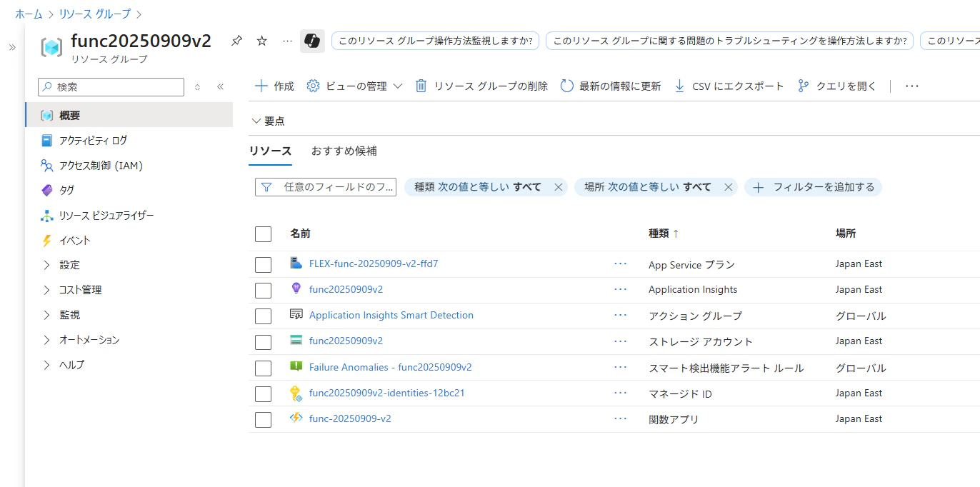The width and height of the screenshot is (980, 487).
Task: Click クエリを開く
Action: 836,86
